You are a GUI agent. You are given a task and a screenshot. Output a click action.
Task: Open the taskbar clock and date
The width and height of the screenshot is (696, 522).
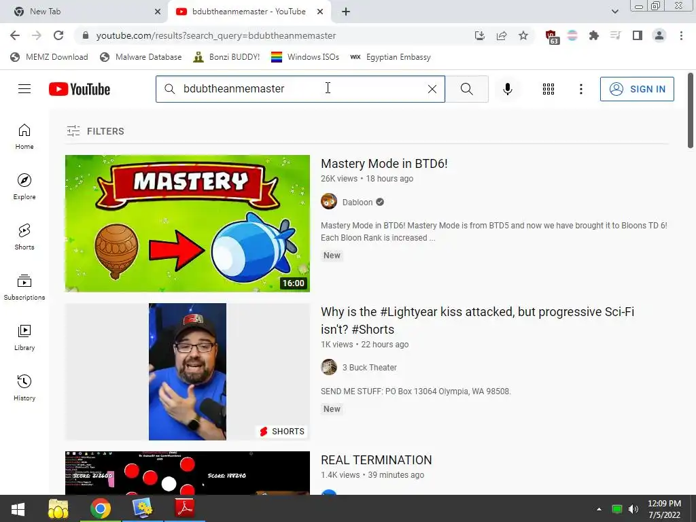(665, 509)
